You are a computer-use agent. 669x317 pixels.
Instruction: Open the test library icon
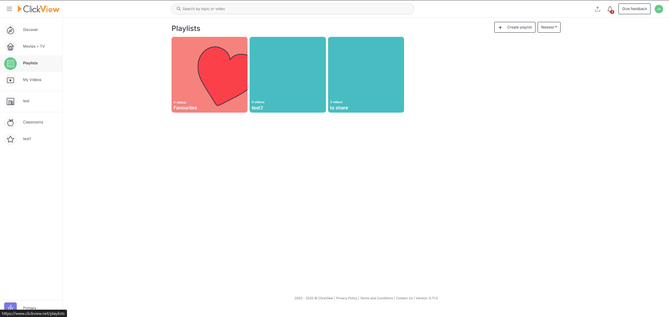tap(10, 101)
